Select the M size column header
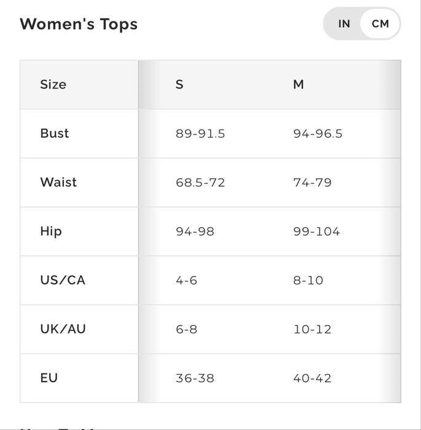Viewport: 421px width, 430px height. (298, 85)
